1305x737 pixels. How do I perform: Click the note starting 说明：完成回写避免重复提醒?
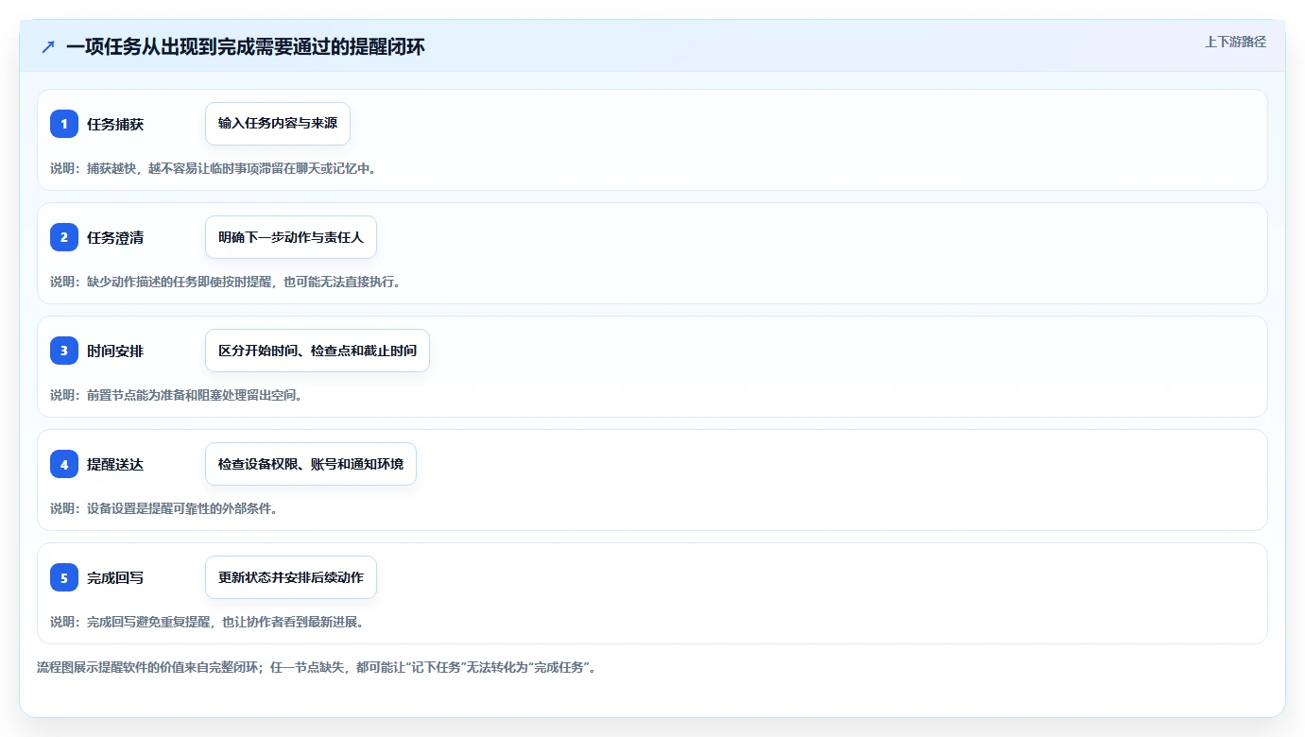tap(207, 622)
